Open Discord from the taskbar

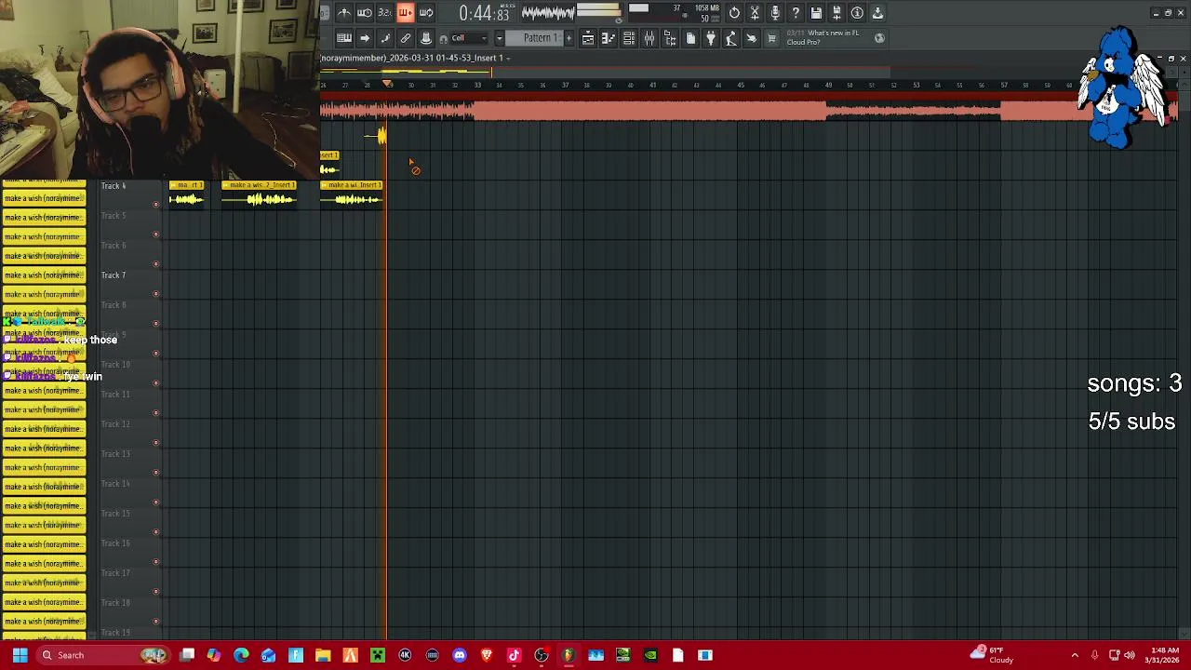(460, 655)
